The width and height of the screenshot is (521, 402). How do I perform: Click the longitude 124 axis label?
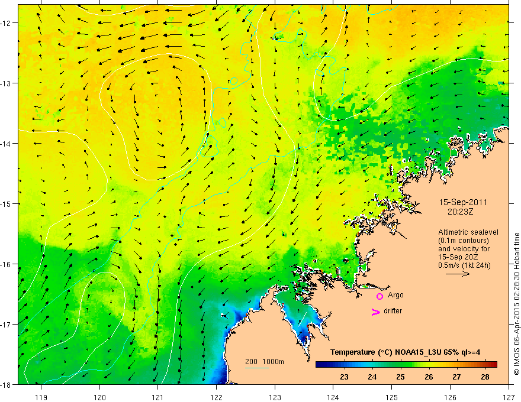click(x=333, y=397)
